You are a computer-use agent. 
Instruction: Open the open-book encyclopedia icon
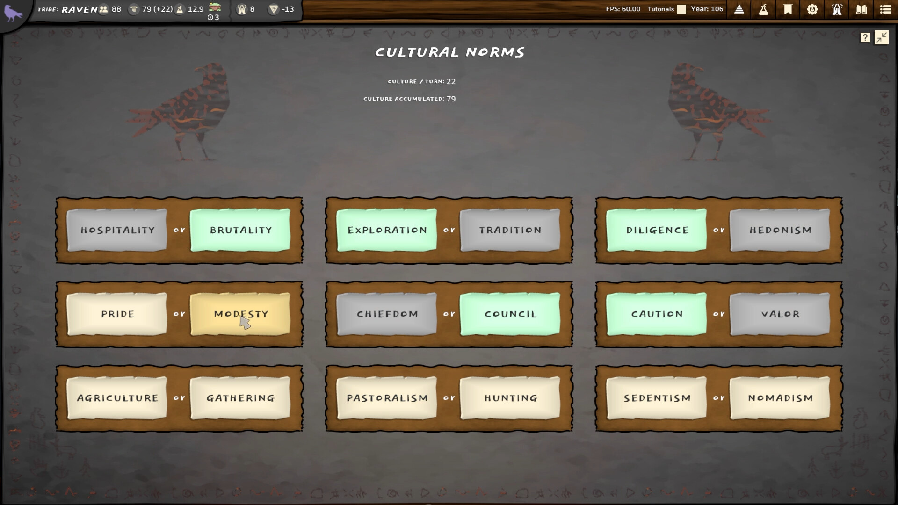pyautogui.click(x=861, y=9)
